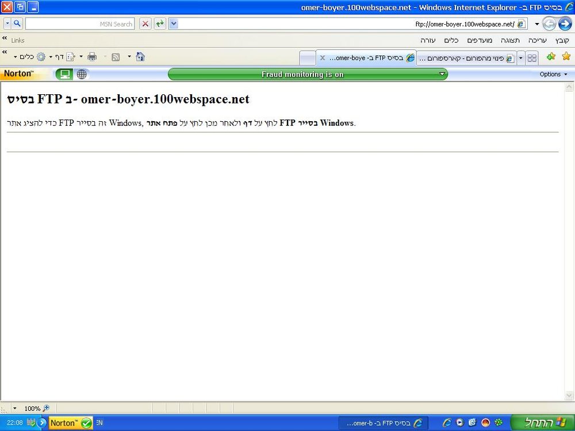This screenshot has width=575, height=431.
Task: Open the תצוגה (View) menu
Action: (x=510, y=40)
